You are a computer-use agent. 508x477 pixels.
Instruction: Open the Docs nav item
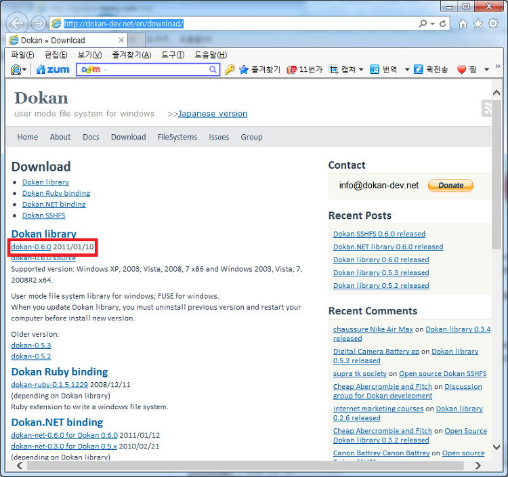[x=91, y=137]
